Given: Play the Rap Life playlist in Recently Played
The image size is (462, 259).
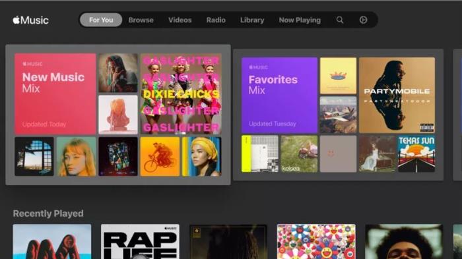Looking at the screenshot, I should click(140, 242).
